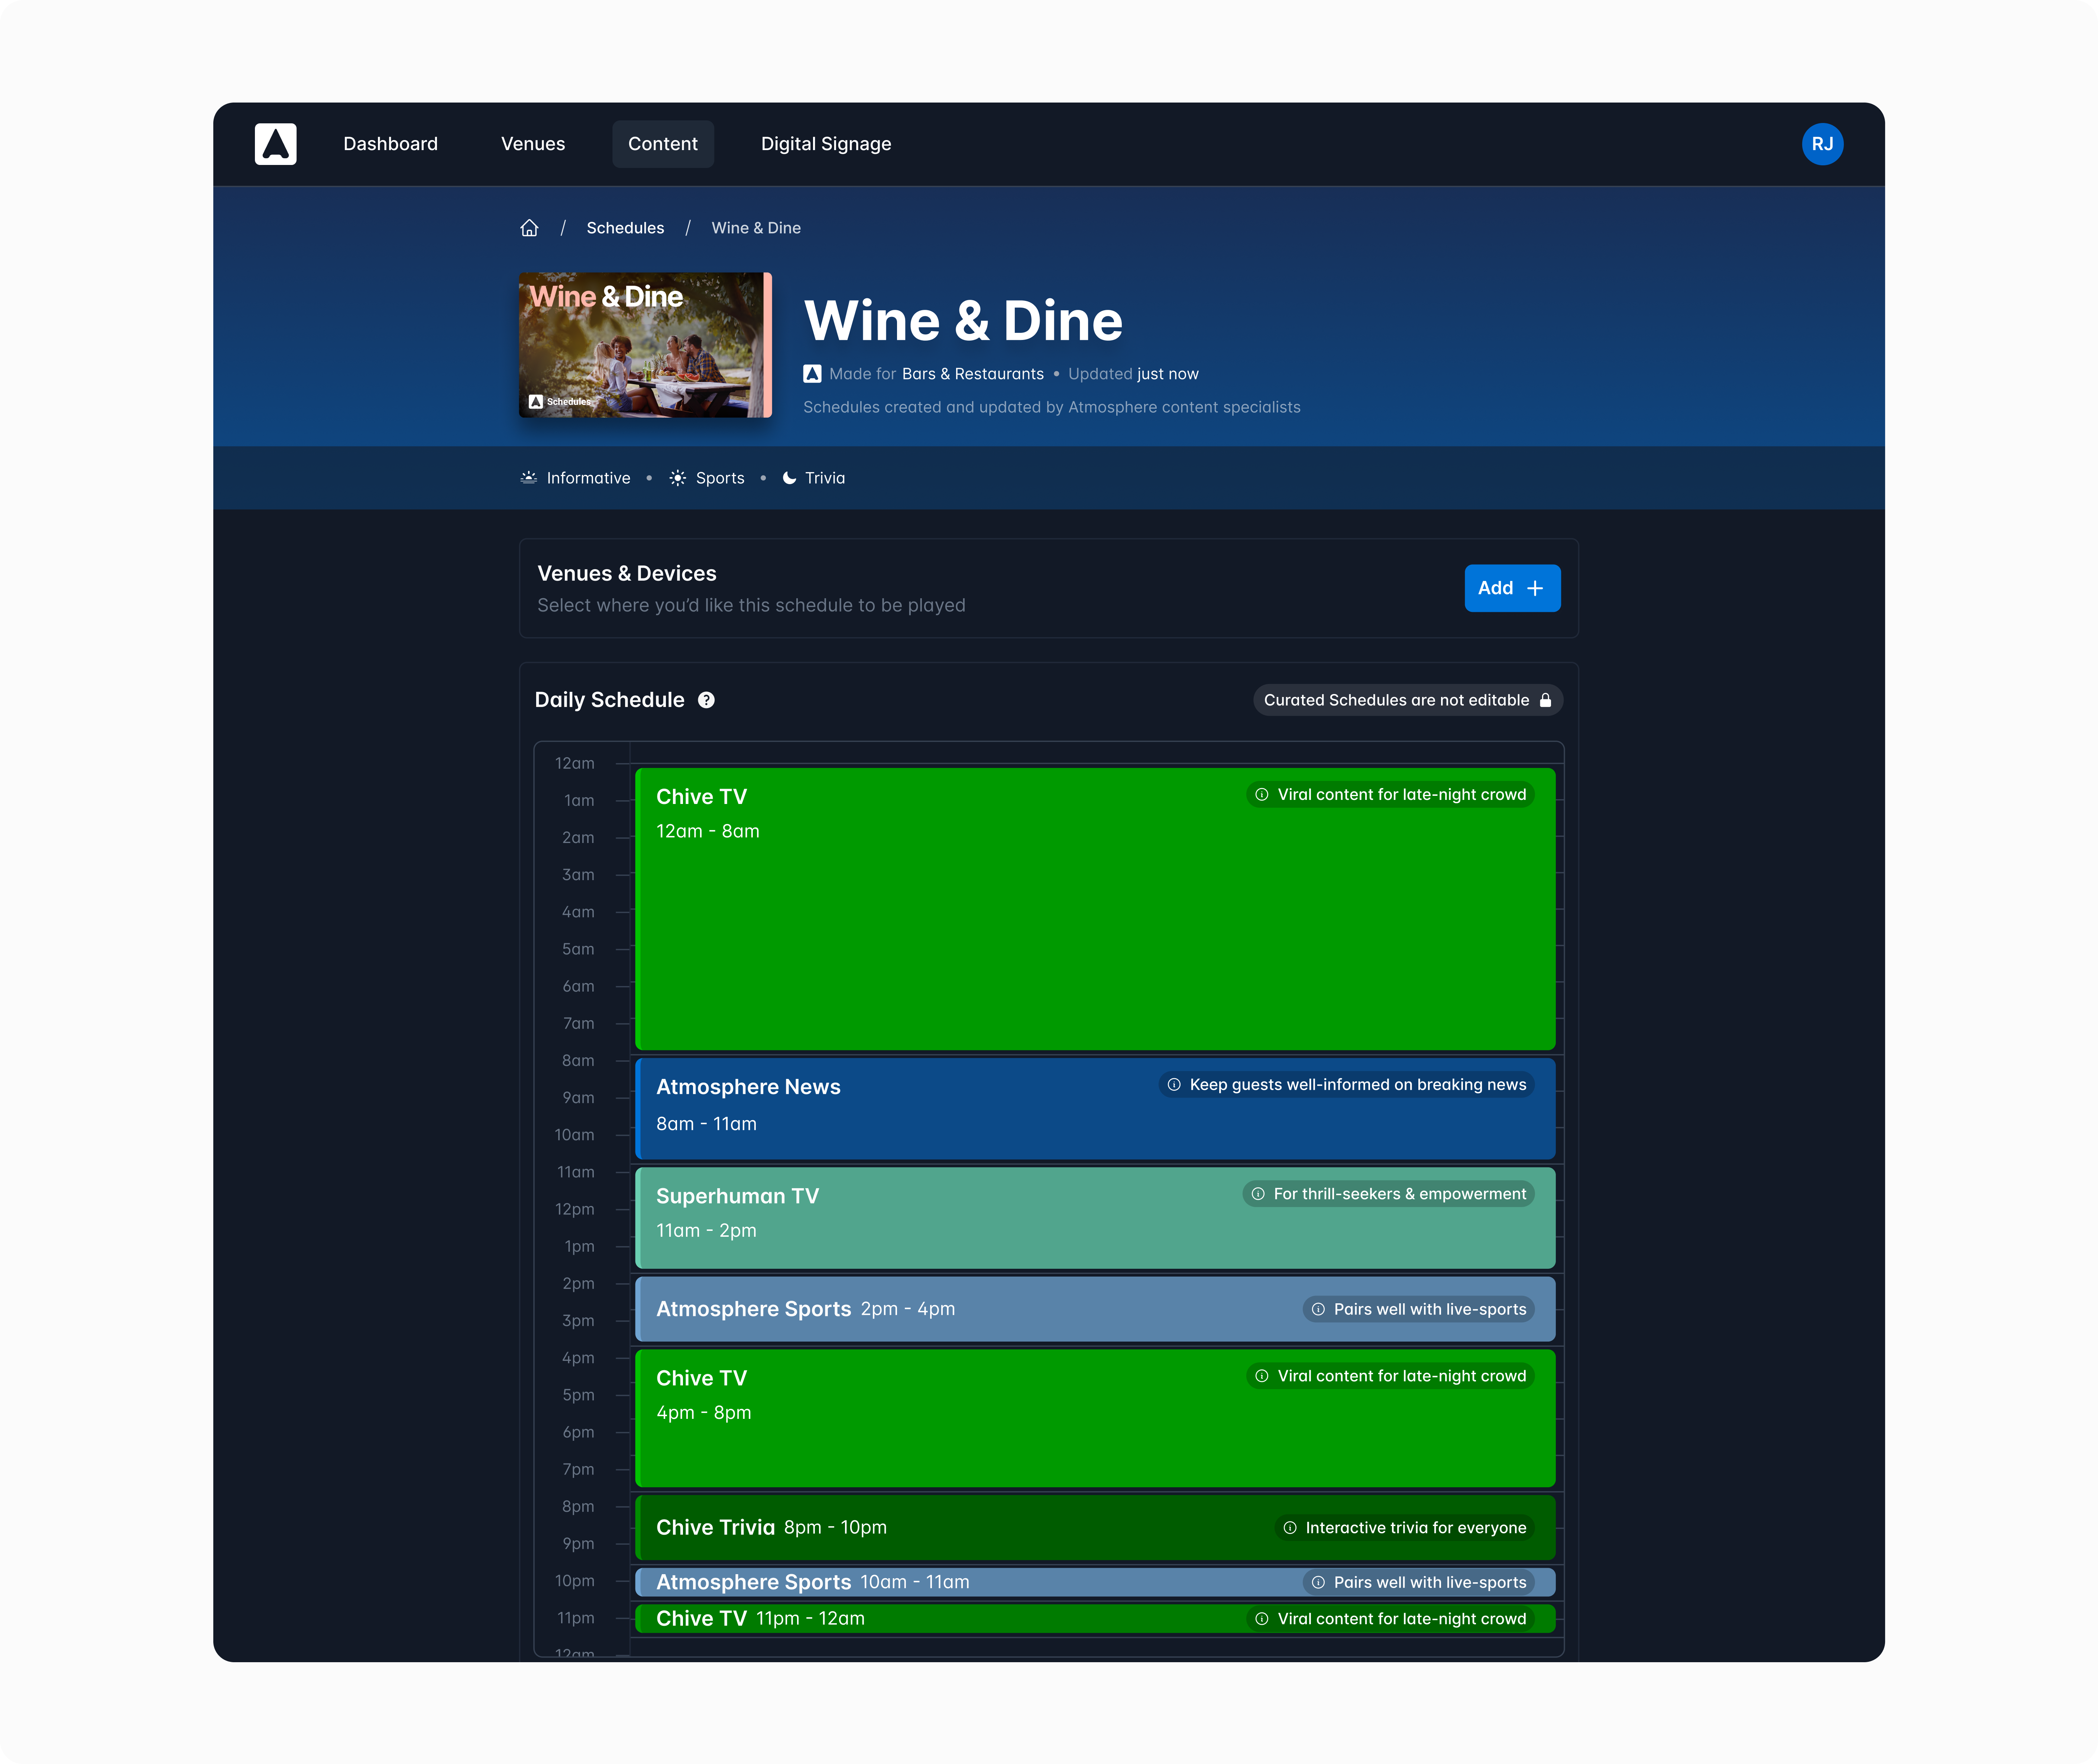Image resolution: width=2098 pixels, height=1764 pixels.
Task: Click info icon on Chive TV 12am - 8am block
Action: coord(1262,795)
